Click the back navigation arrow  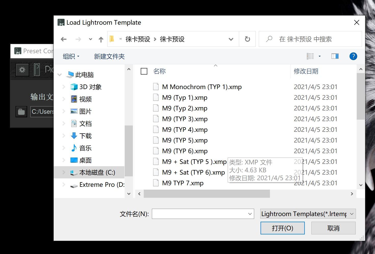(x=64, y=39)
